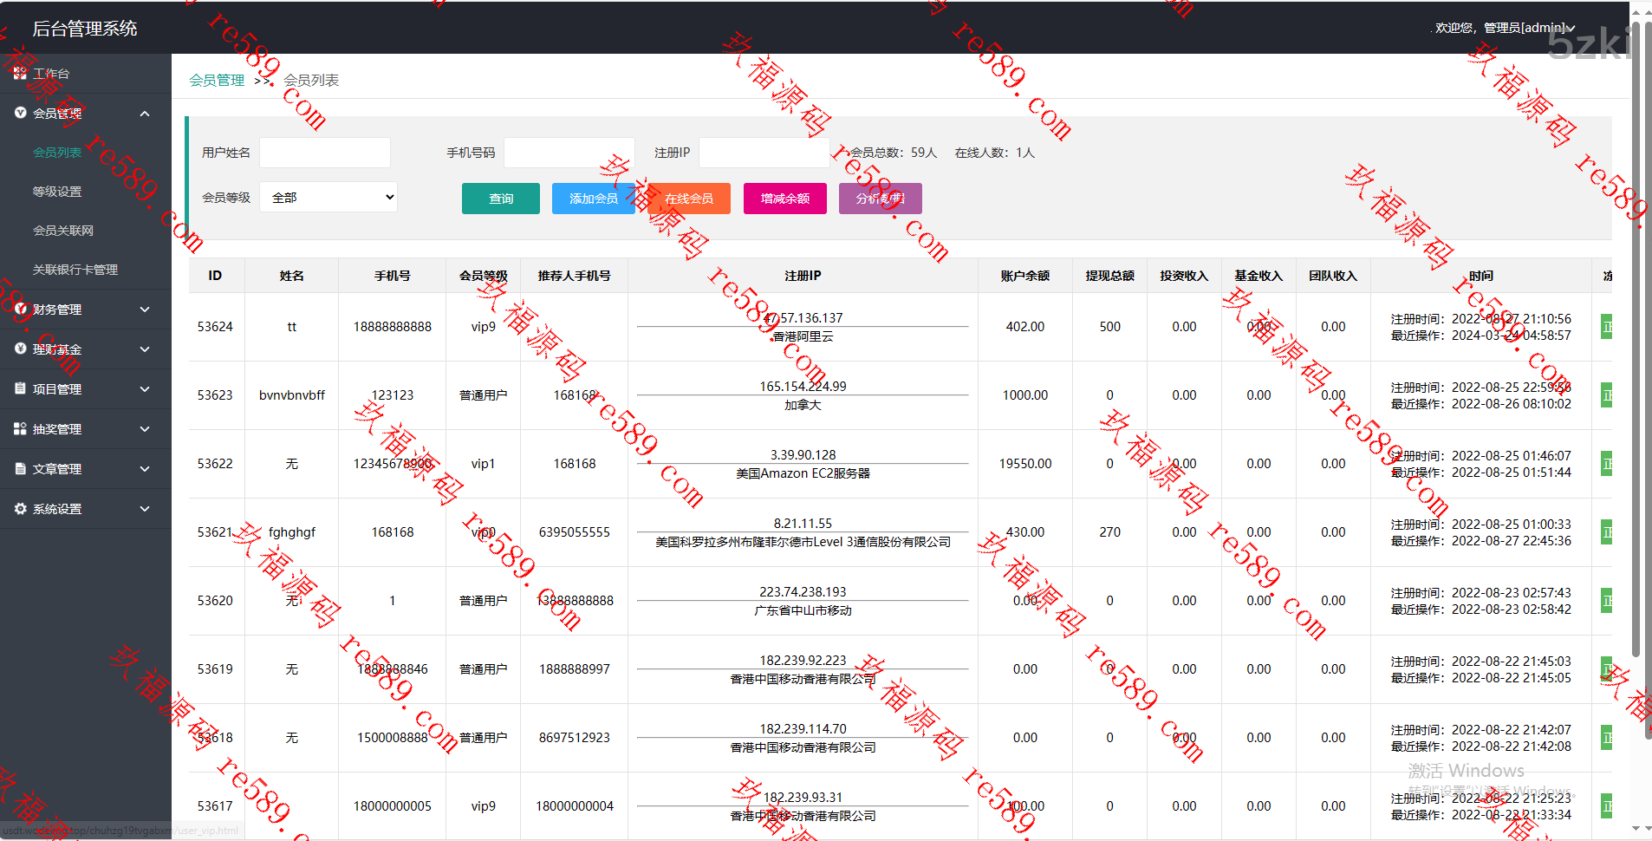Image resolution: width=1652 pixels, height=841 pixels.
Task: Click the 财务管理 sidebar icon
Action: point(20,310)
